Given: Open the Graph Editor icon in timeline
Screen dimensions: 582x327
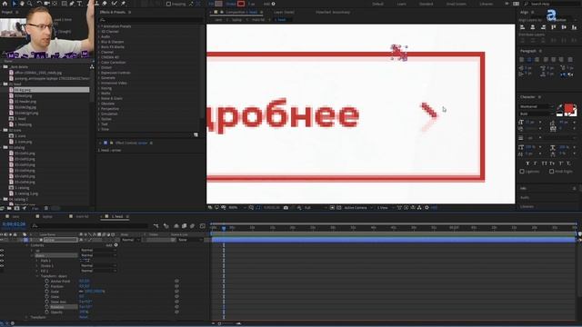Looking at the screenshot, I should (202, 226).
